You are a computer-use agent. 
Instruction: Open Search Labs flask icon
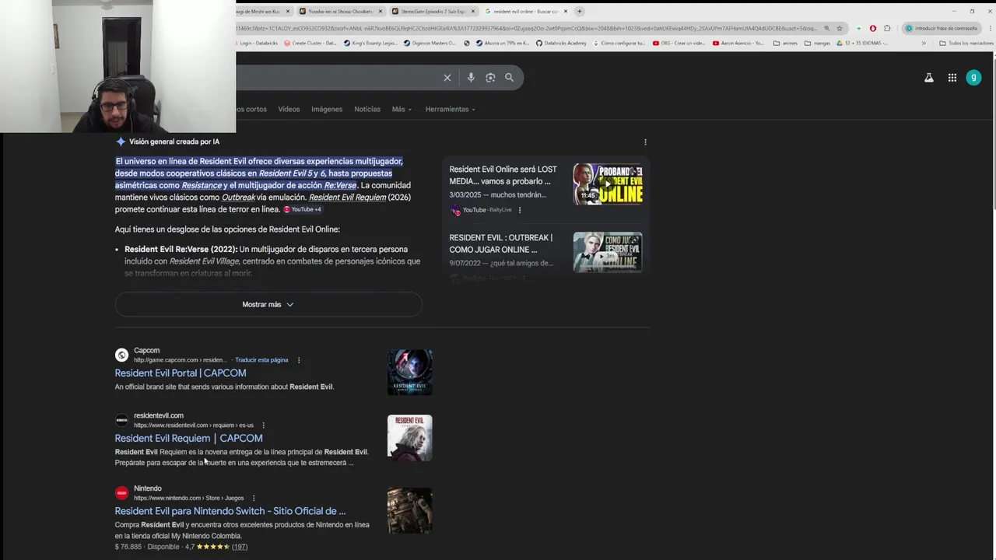pyautogui.click(x=929, y=78)
